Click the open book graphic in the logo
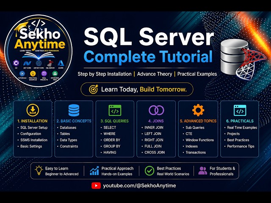 point(39,55)
